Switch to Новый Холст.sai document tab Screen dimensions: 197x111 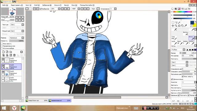(37, 101)
